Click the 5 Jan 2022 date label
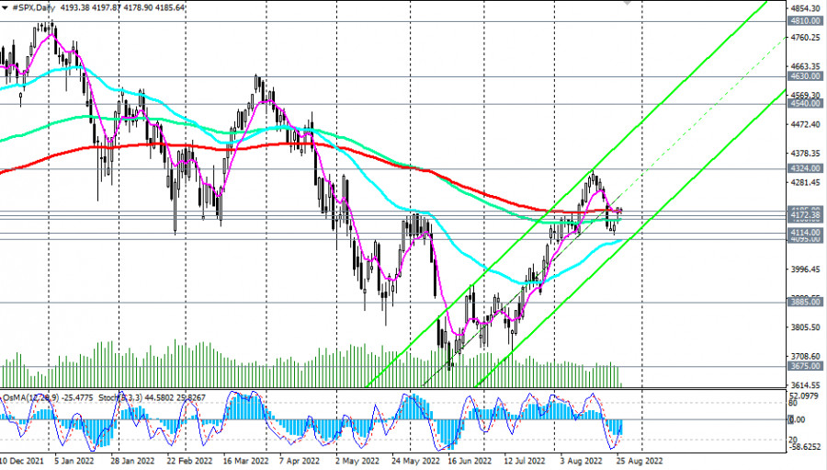The width and height of the screenshot is (827, 470). [x=73, y=461]
